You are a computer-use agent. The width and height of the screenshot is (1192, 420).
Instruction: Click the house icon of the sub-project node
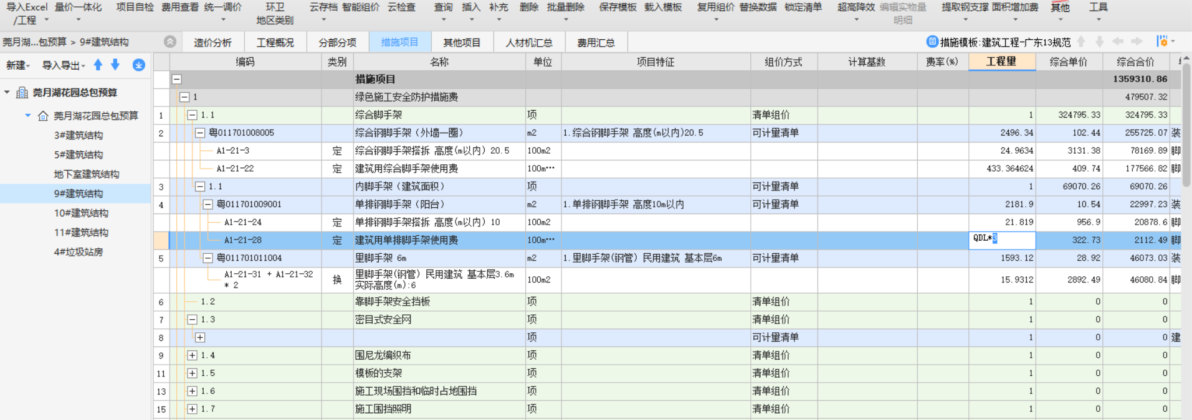tap(43, 116)
